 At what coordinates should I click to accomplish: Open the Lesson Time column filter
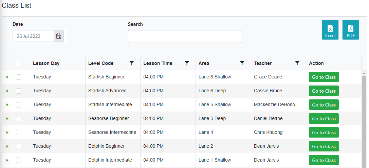[187, 63]
